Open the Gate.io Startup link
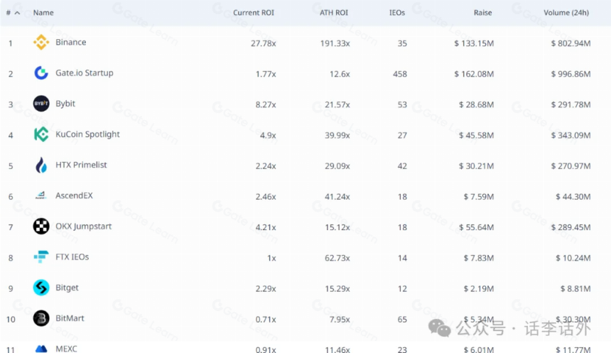The width and height of the screenshot is (611, 353). (x=84, y=73)
